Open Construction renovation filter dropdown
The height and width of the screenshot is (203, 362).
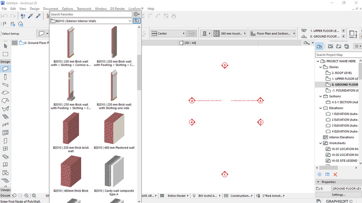point(239,196)
